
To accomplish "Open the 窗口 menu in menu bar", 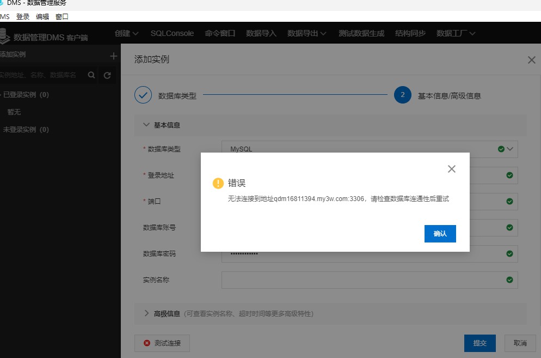I will [62, 16].
